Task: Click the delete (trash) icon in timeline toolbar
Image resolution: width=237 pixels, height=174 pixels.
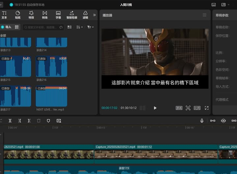Action: [x=39, y=121]
